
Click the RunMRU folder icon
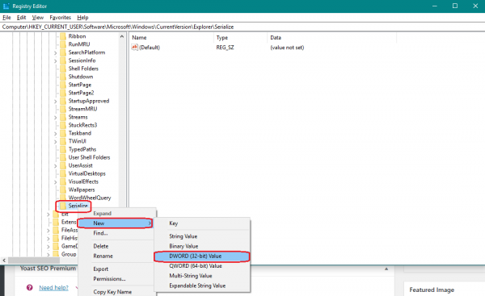click(x=63, y=44)
